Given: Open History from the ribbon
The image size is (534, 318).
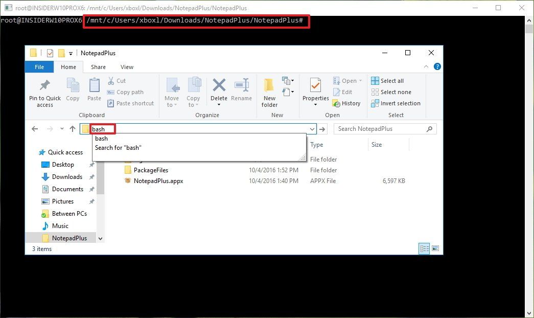Looking at the screenshot, I should coord(347,103).
